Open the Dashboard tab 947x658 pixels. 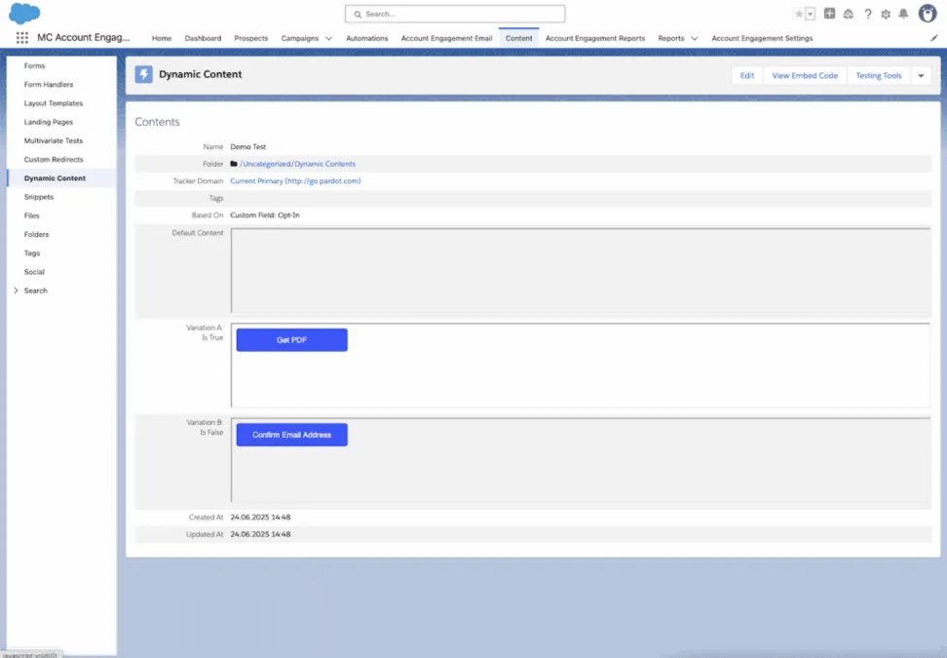pyautogui.click(x=203, y=38)
